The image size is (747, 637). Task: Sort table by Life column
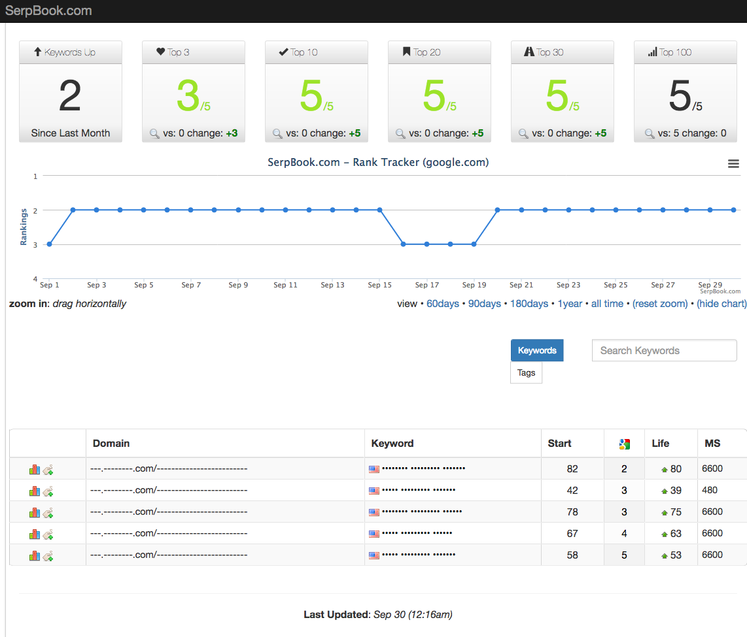click(660, 444)
